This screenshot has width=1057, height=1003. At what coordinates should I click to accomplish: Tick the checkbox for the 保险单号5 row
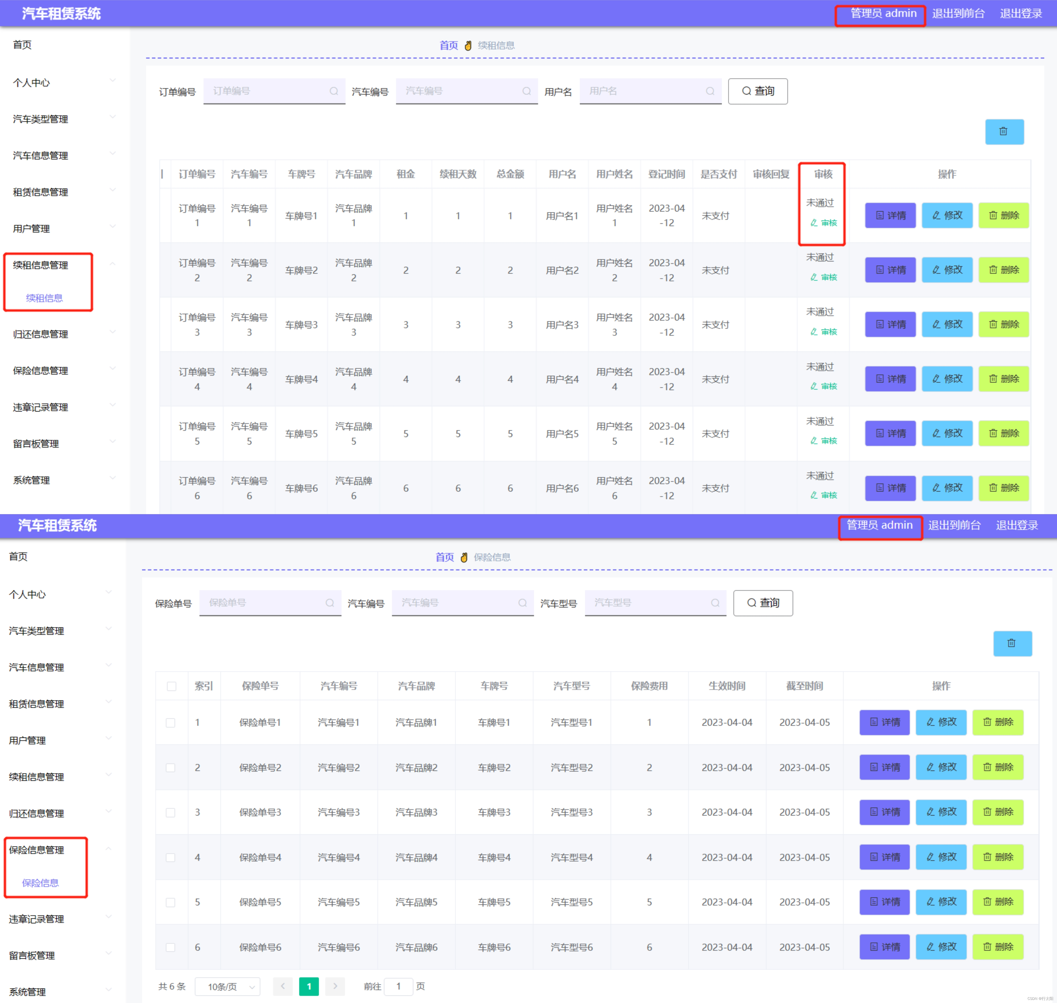coord(171,902)
